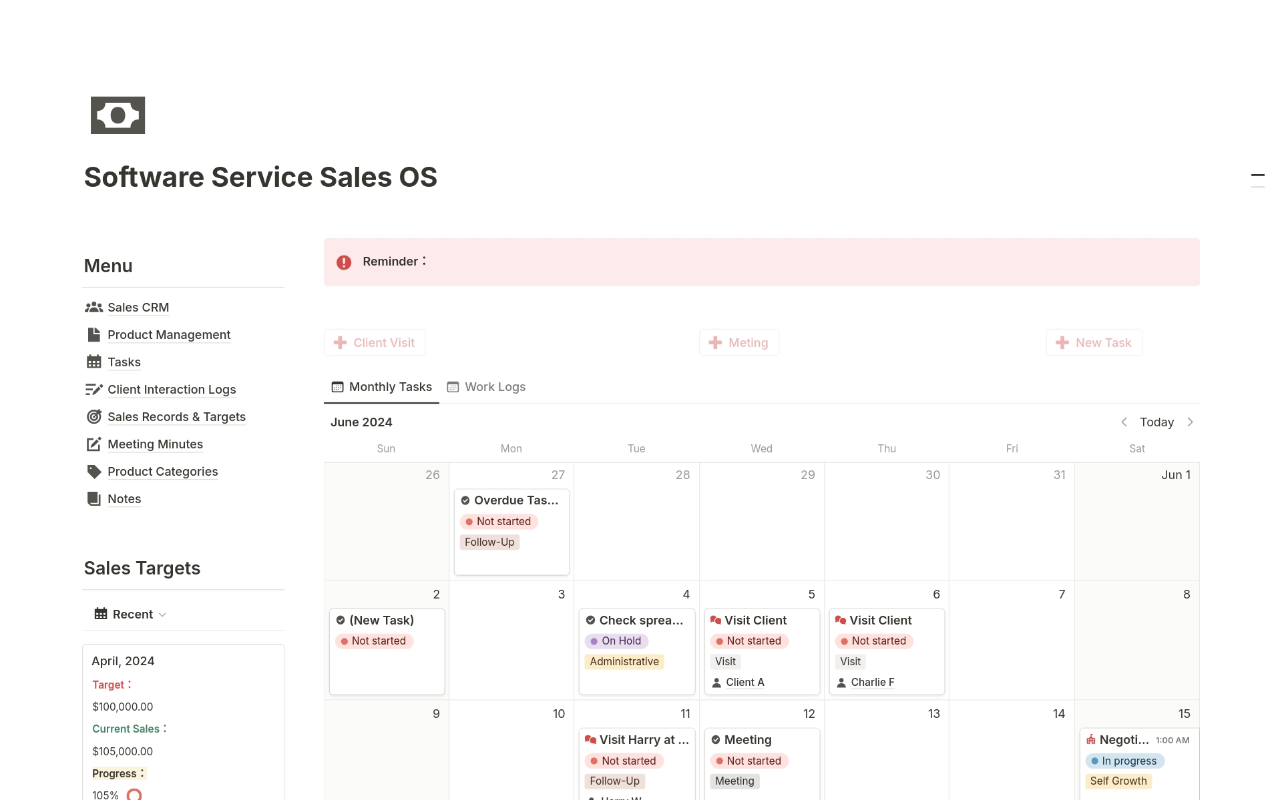Go to the previous month with the left chevron
The image size is (1282, 800).
(x=1124, y=422)
